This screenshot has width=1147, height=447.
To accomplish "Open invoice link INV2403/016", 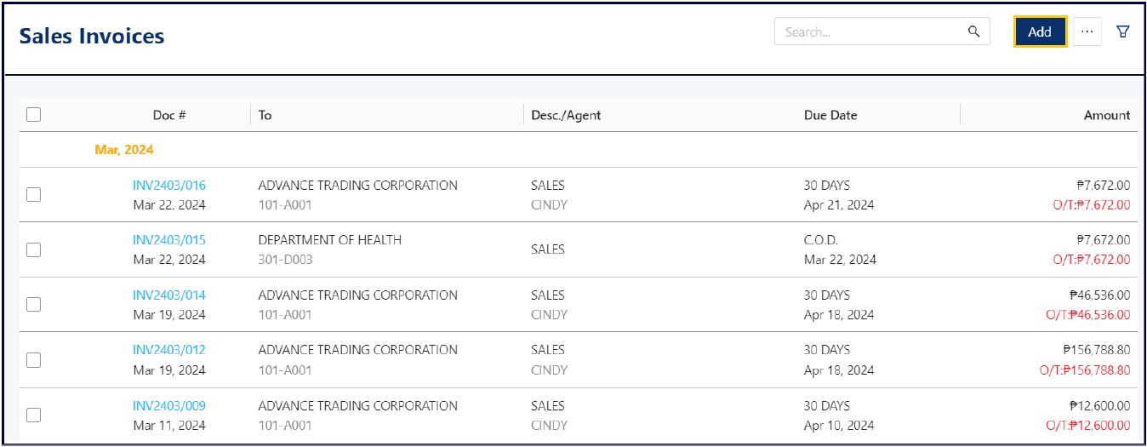I will [x=169, y=186].
